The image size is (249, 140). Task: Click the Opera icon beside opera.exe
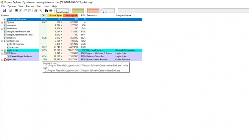tap(5, 60)
